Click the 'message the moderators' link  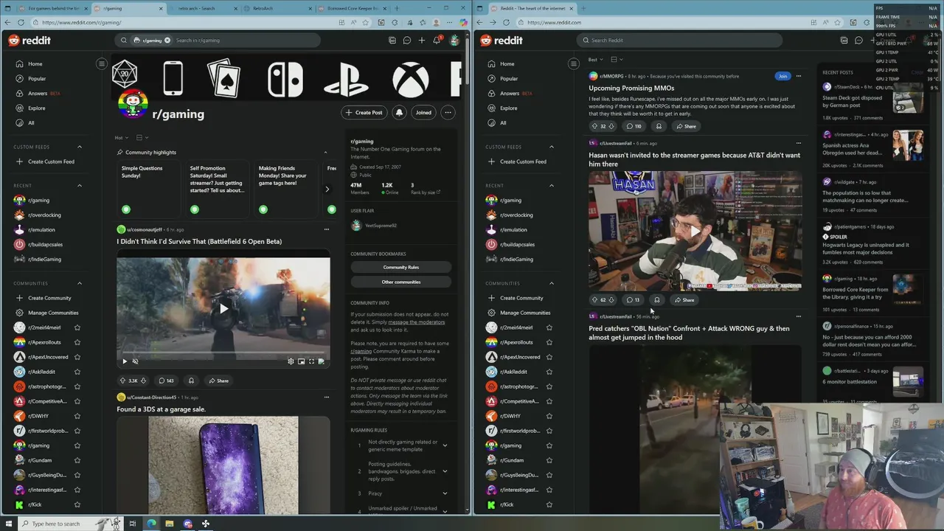pos(416,322)
